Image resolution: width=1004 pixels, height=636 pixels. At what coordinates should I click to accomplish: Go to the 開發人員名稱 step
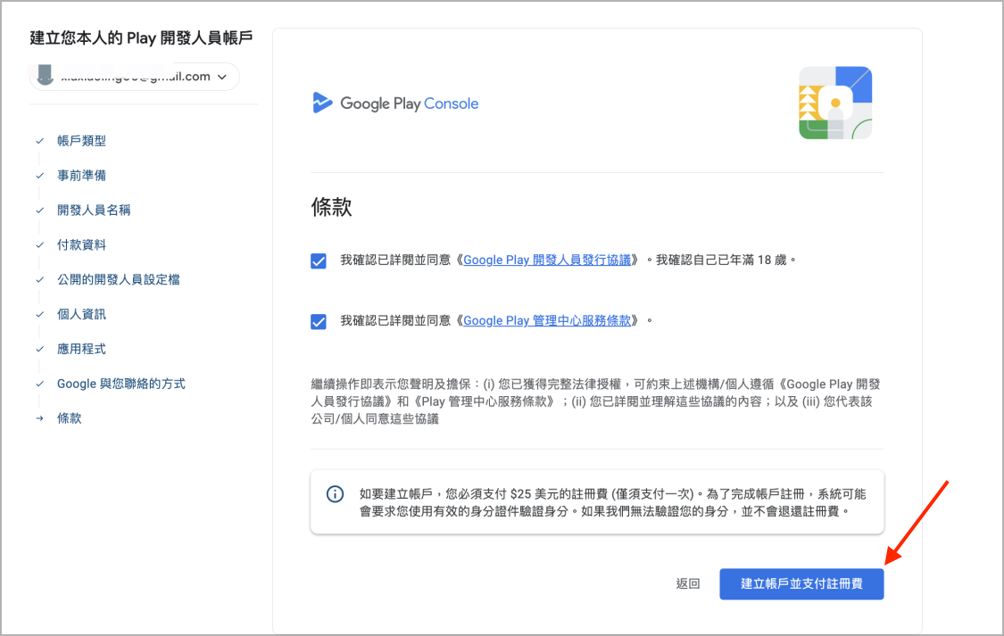click(94, 210)
